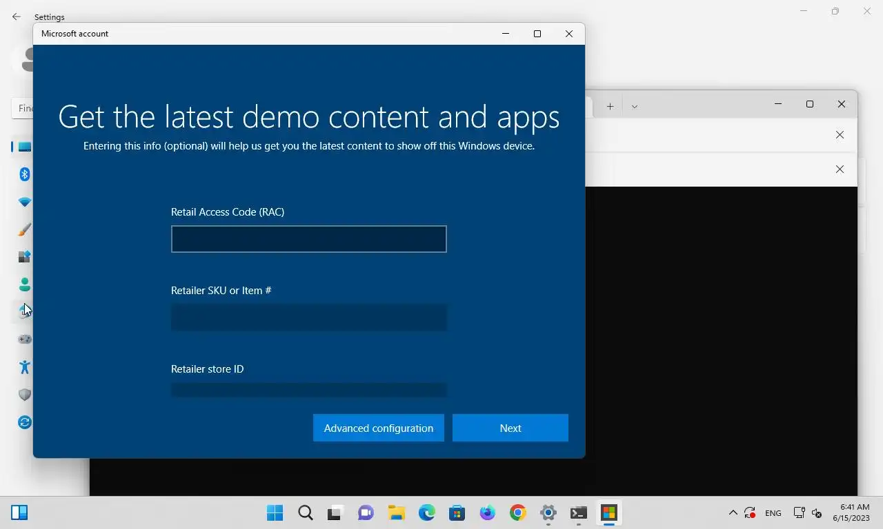Screen dimensions: 883x529
Task: Open the Windows Start menu
Action: coord(275,512)
